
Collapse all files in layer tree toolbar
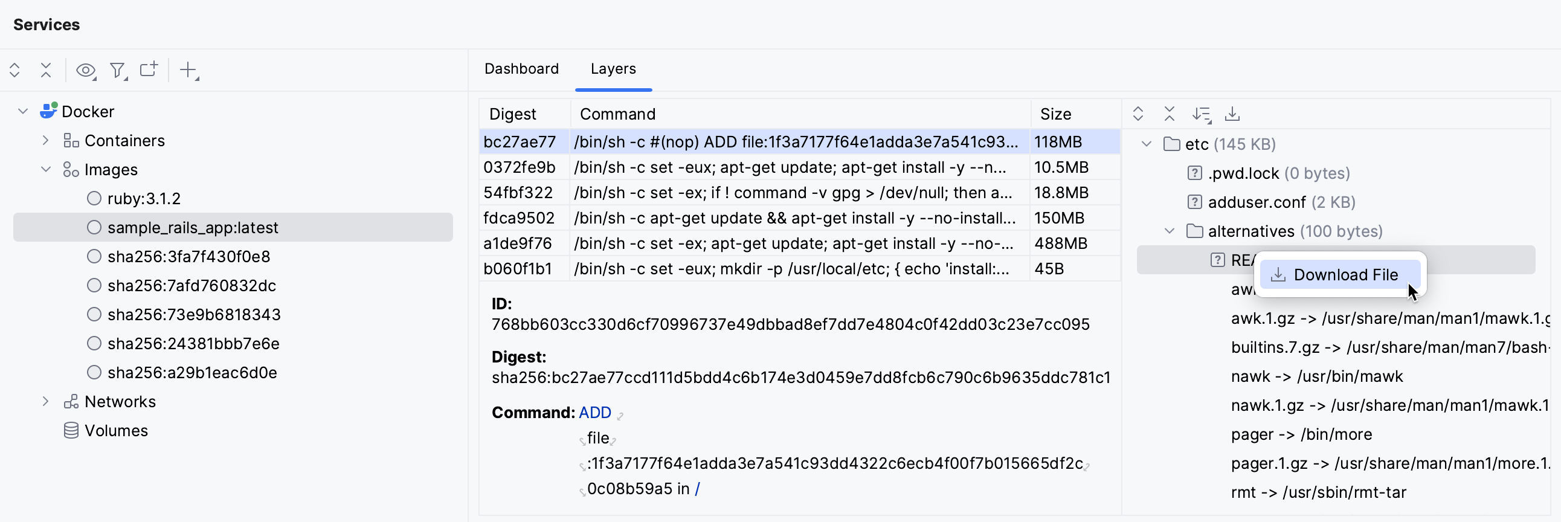pyautogui.click(x=1169, y=114)
